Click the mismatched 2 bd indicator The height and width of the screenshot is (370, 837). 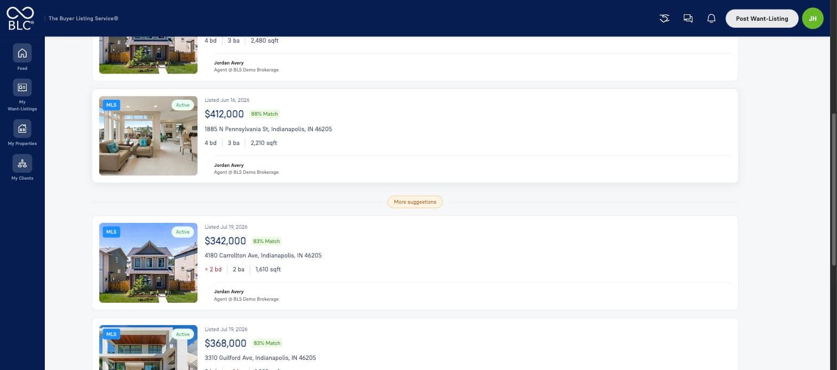pos(213,269)
